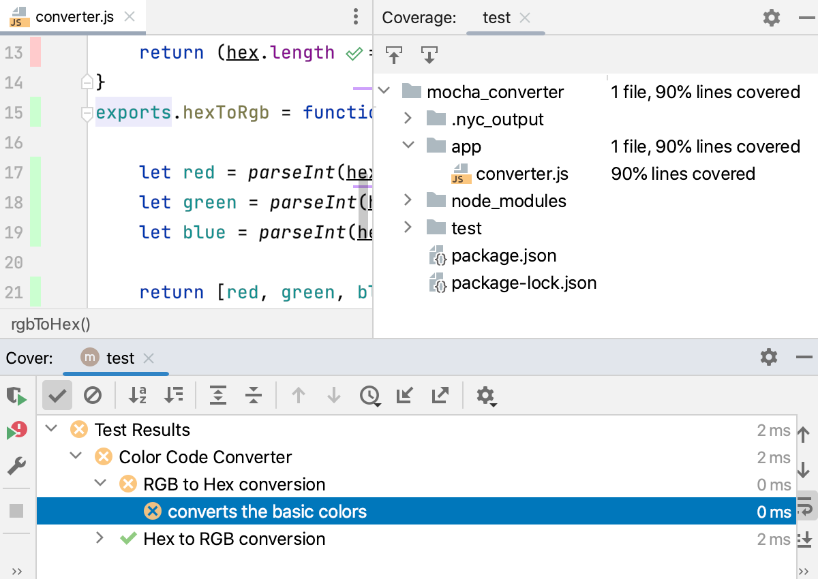
Task: Collapse the app folder in coverage
Action: point(408,146)
